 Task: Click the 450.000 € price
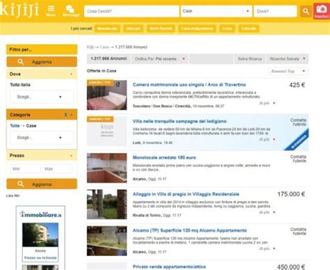[x=291, y=267]
